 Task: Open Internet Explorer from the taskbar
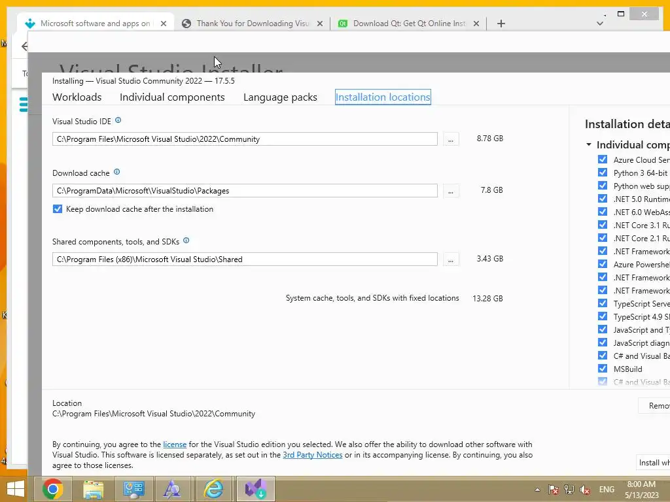(213, 489)
